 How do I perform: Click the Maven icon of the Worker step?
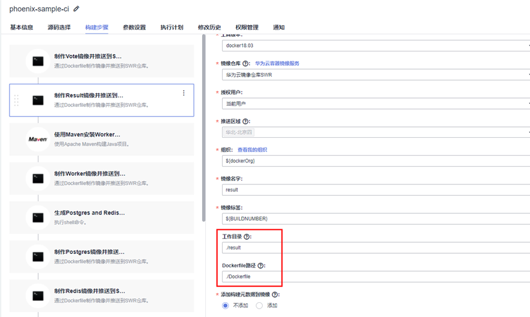(37, 139)
